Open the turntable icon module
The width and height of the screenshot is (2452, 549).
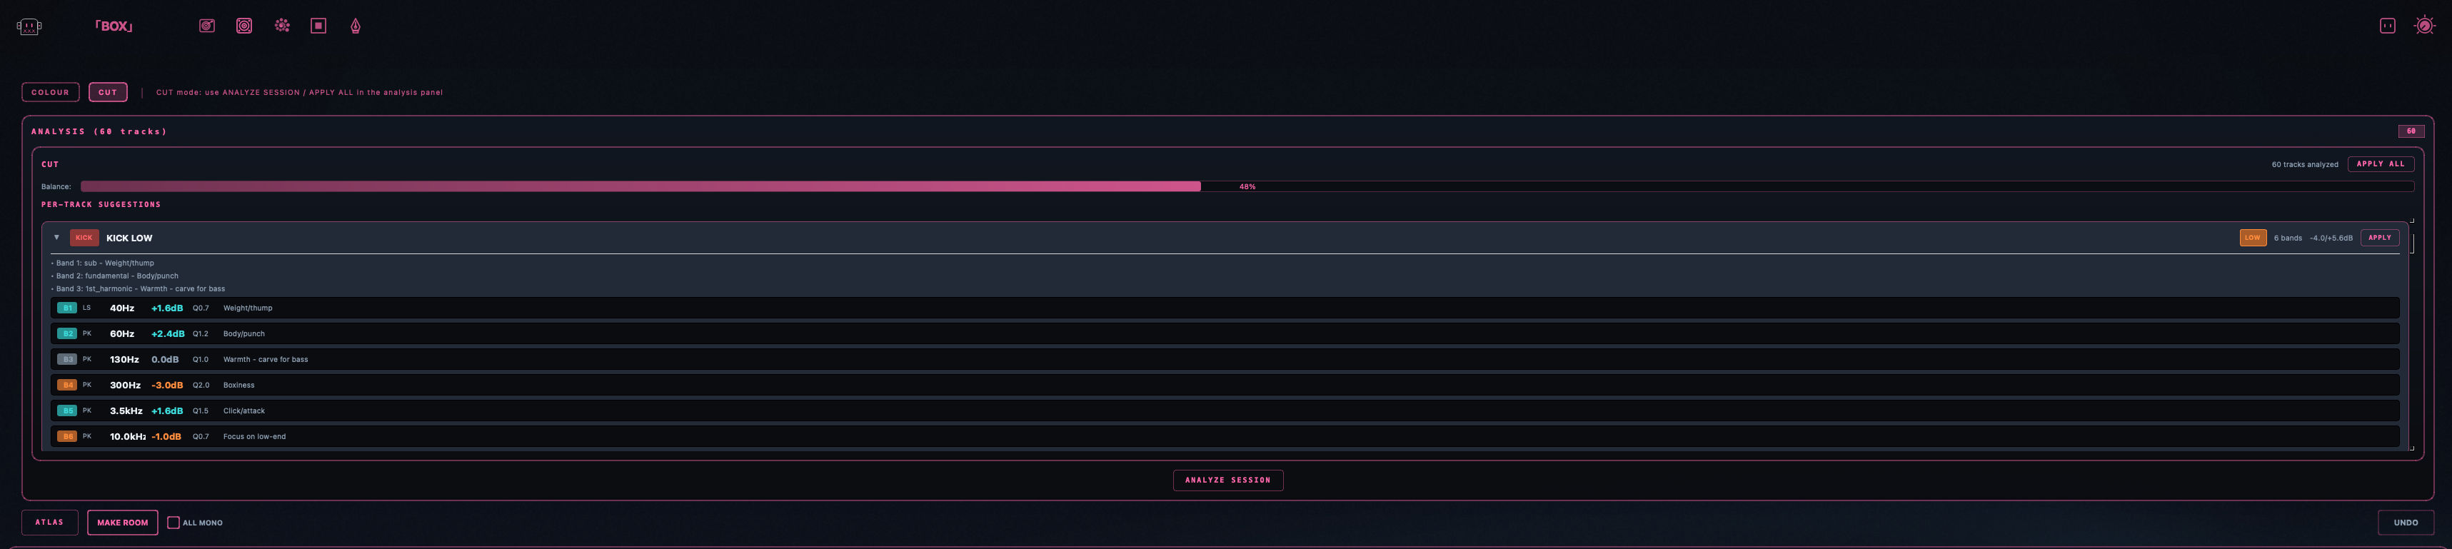[x=206, y=26]
